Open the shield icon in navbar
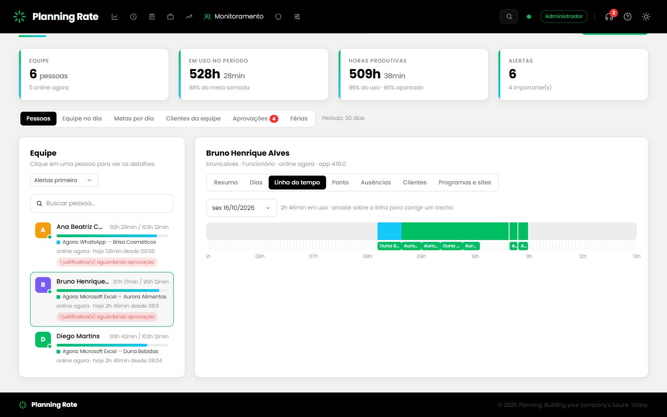Image resolution: width=667 pixels, height=417 pixels. click(x=278, y=17)
